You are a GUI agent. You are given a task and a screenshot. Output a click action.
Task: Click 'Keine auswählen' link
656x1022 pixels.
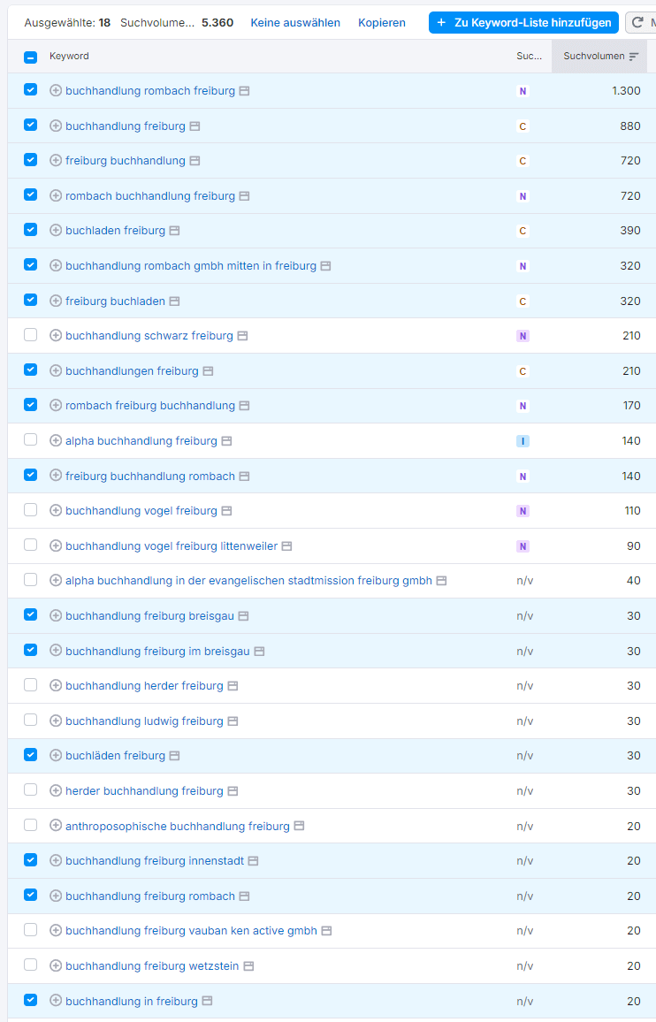[295, 23]
